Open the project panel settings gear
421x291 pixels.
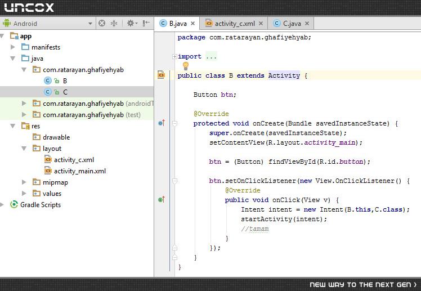(x=132, y=23)
